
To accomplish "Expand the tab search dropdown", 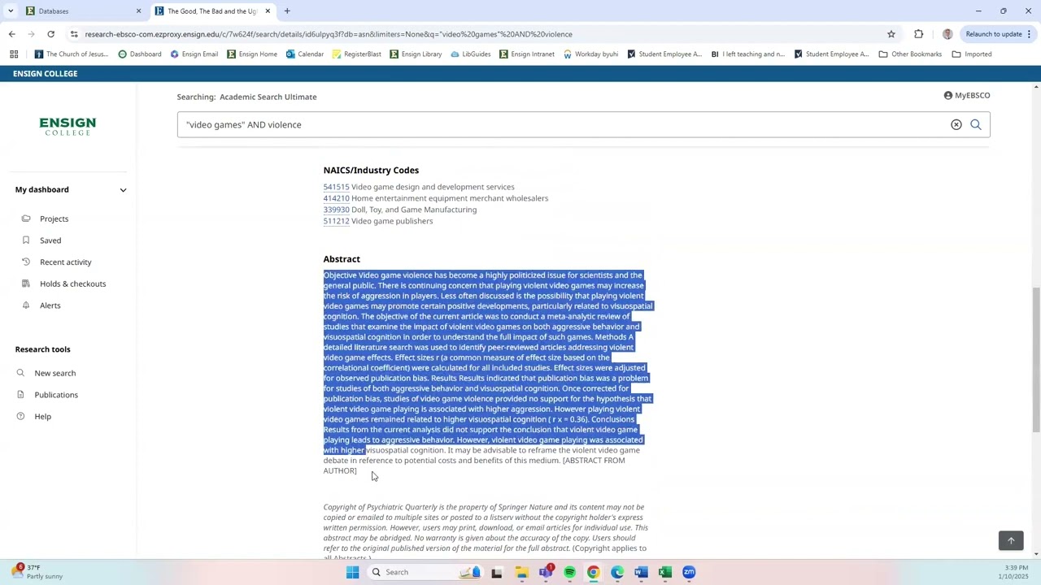I will [11, 11].
